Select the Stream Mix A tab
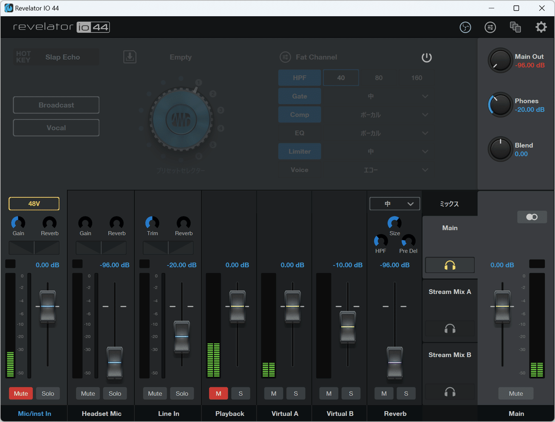Image resolution: width=555 pixels, height=422 pixels. tap(450, 292)
